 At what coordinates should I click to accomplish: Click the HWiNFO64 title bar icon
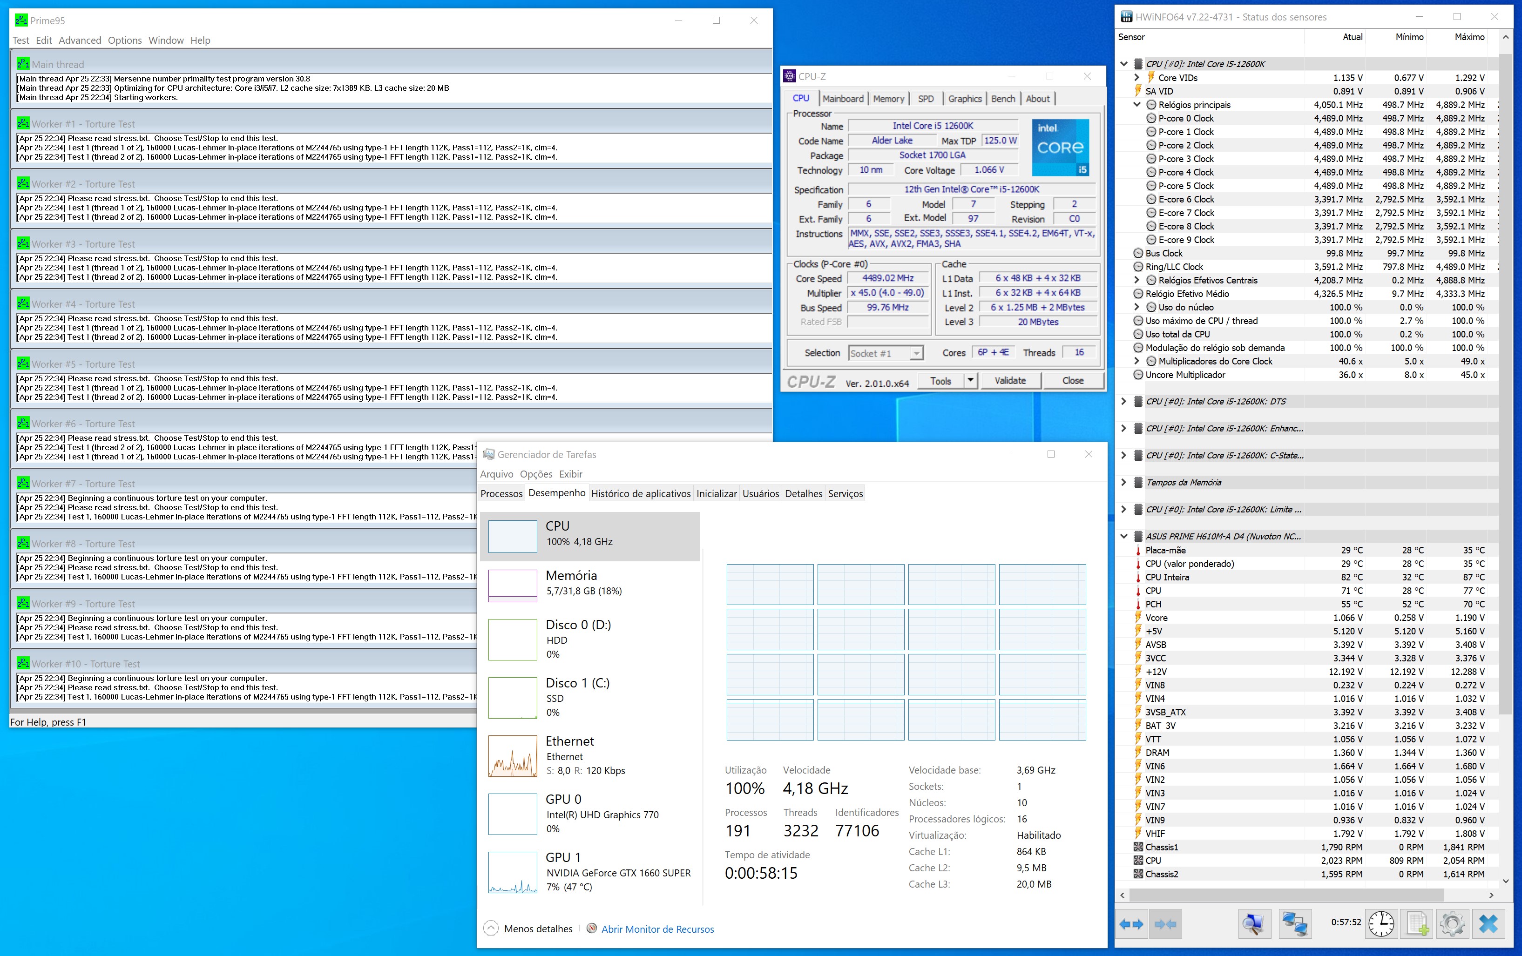click(1127, 16)
